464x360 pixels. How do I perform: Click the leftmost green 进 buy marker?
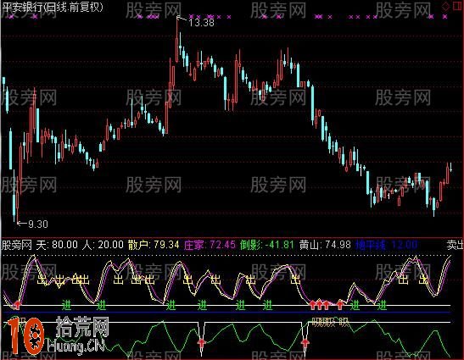(x=66, y=305)
